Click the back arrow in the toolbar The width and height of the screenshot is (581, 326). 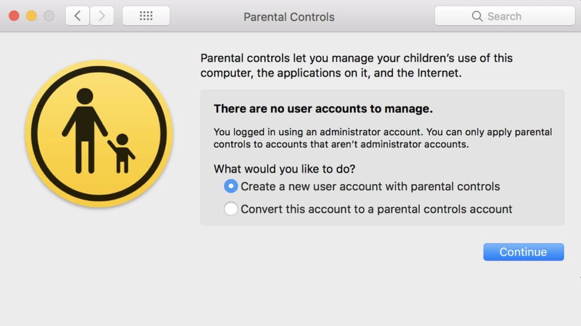77,16
